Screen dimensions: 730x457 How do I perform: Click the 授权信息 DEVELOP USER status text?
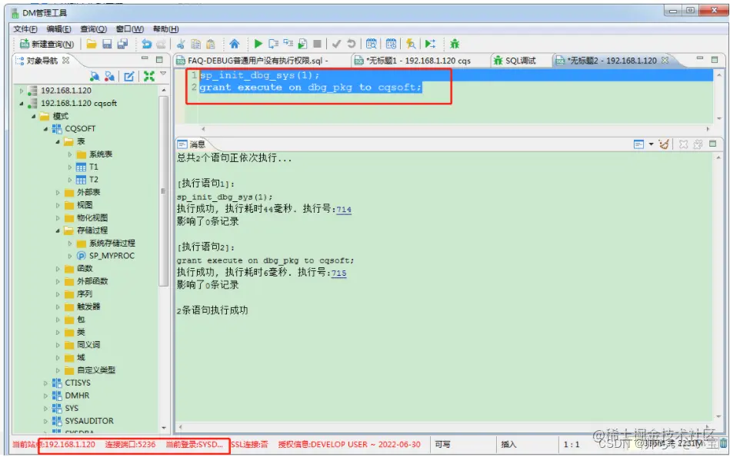pyautogui.click(x=349, y=445)
